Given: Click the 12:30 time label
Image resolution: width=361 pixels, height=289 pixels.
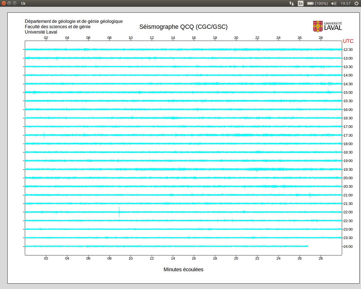Looking at the screenshot, I should tap(348, 50).
